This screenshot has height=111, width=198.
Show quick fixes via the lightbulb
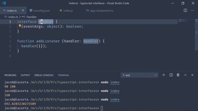click(x=20, y=26)
